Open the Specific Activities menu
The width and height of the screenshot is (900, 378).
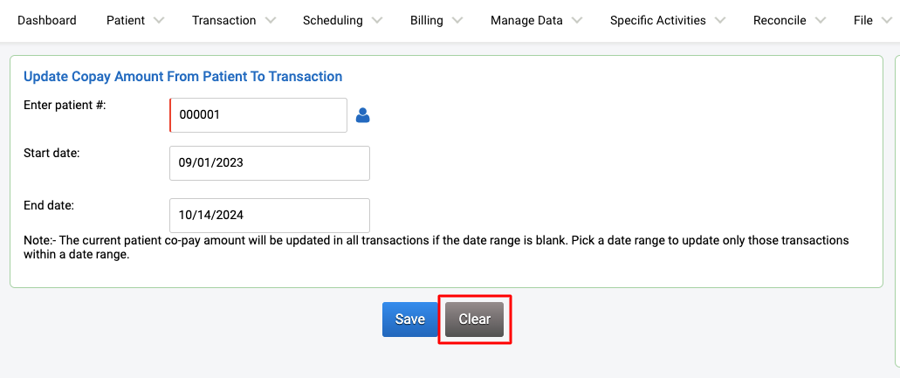[658, 21]
